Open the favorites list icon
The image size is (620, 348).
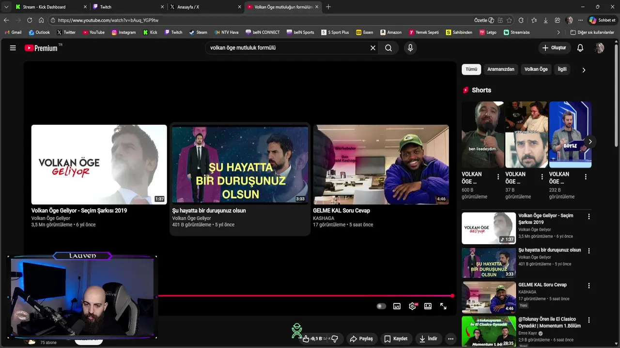pyautogui.click(x=534, y=20)
